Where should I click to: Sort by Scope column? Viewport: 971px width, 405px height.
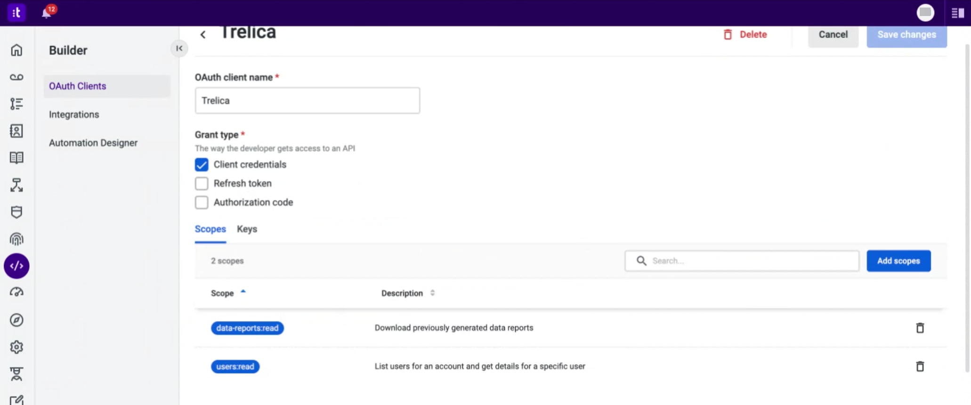[228, 293]
